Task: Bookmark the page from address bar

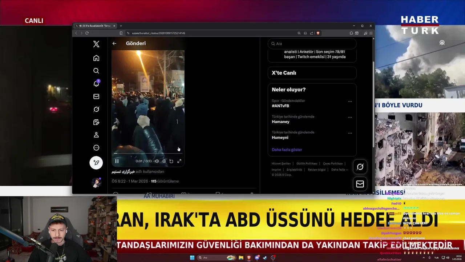Action: click(121, 33)
